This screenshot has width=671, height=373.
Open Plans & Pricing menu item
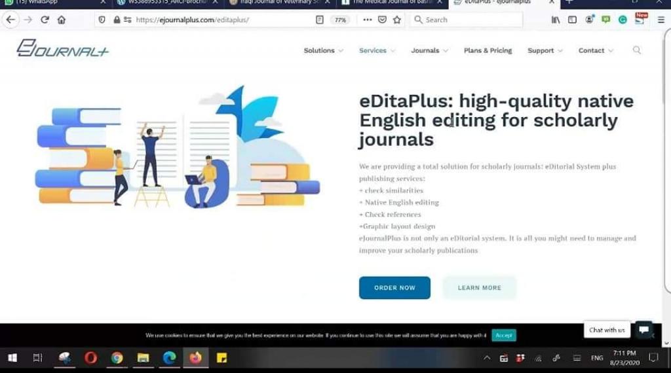(x=488, y=50)
